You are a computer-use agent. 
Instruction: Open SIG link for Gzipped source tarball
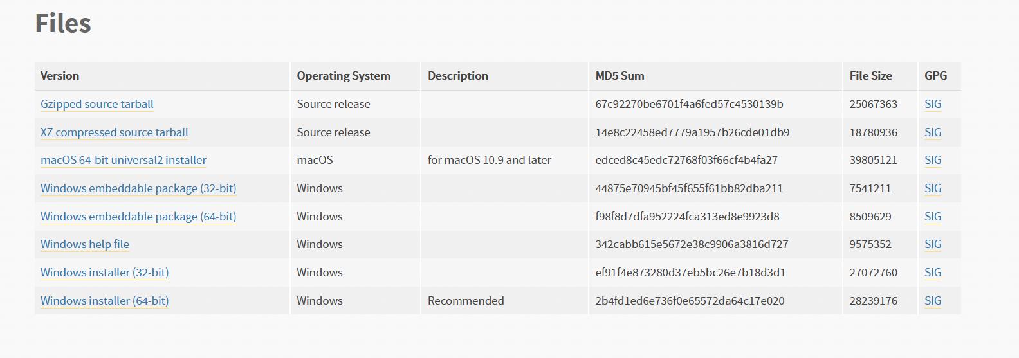(x=932, y=104)
